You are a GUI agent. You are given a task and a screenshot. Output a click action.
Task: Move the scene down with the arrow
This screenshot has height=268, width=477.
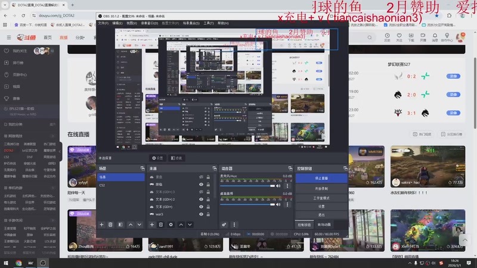[140, 225]
